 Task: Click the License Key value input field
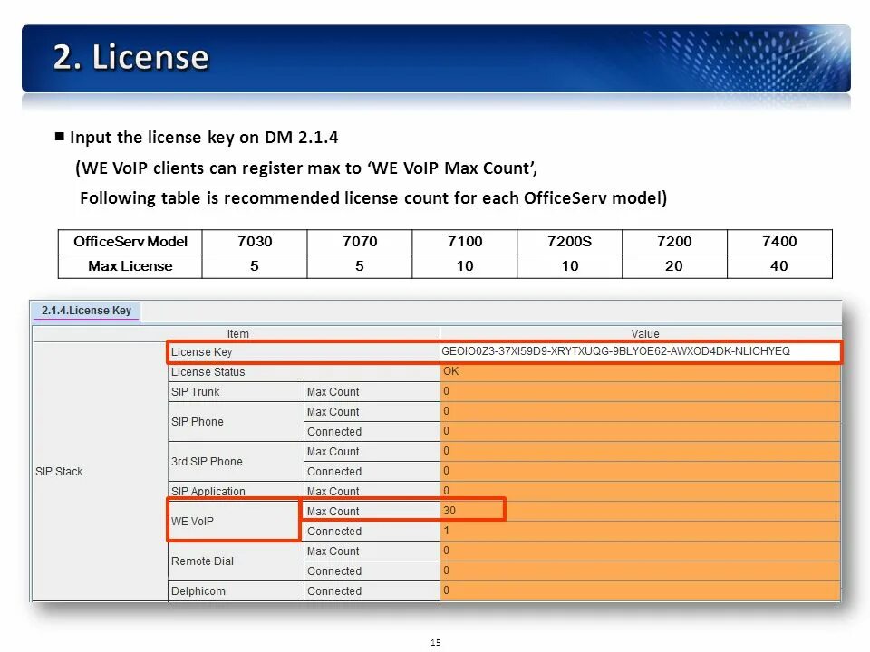click(641, 351)
